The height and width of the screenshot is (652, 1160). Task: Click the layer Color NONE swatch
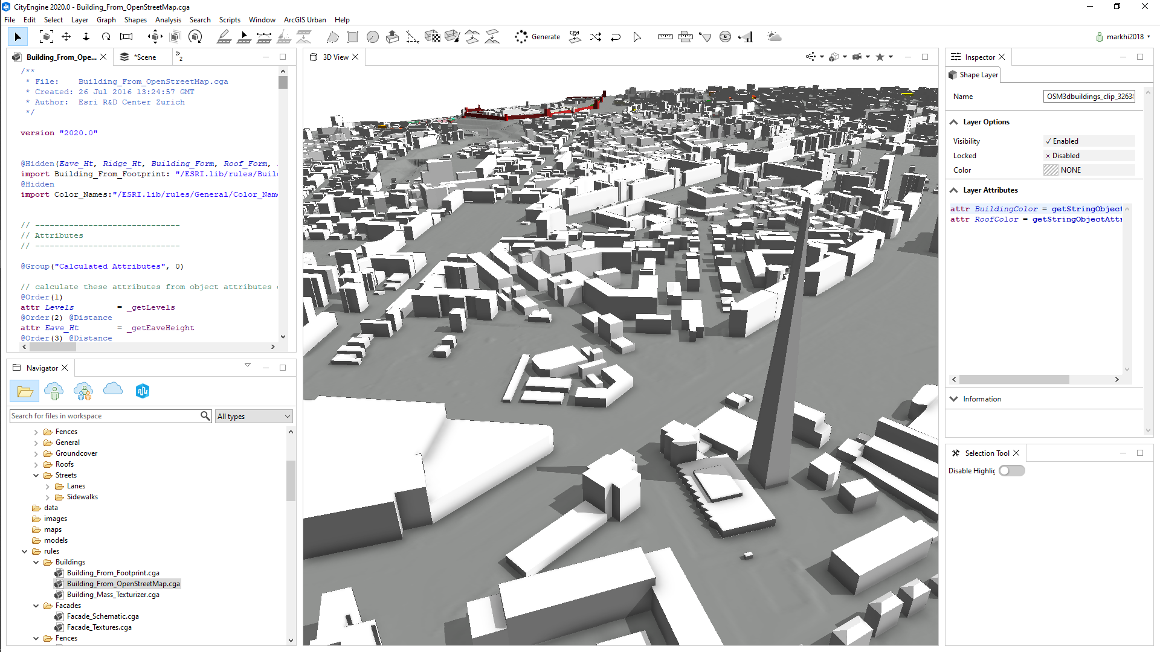pos(1051,170)
